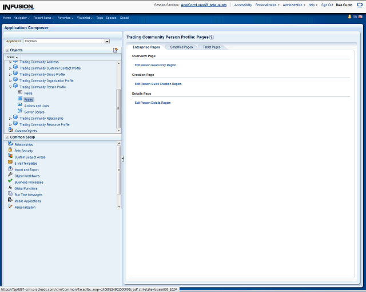Click the Role Security lock icon
This screenshot has width=366, height=292.
[x=10, y=150]
